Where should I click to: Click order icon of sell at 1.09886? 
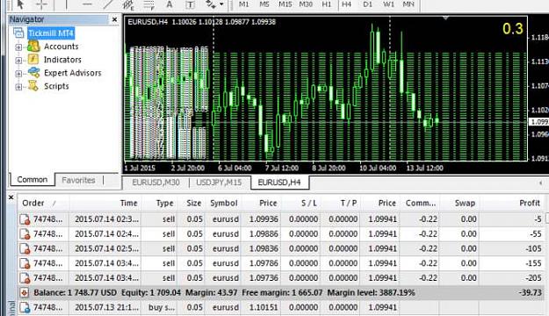click(x=25, y=234)
